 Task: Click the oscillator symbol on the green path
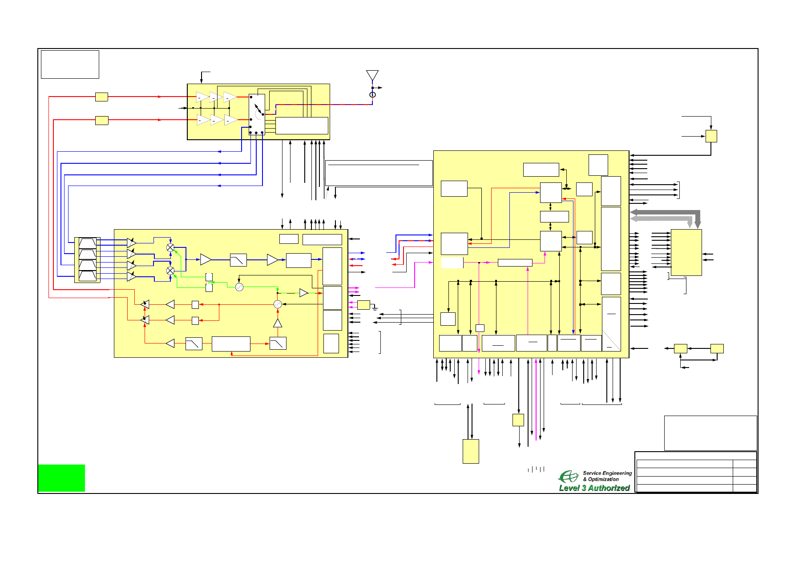pyautogui.click(x=239, y=287)
